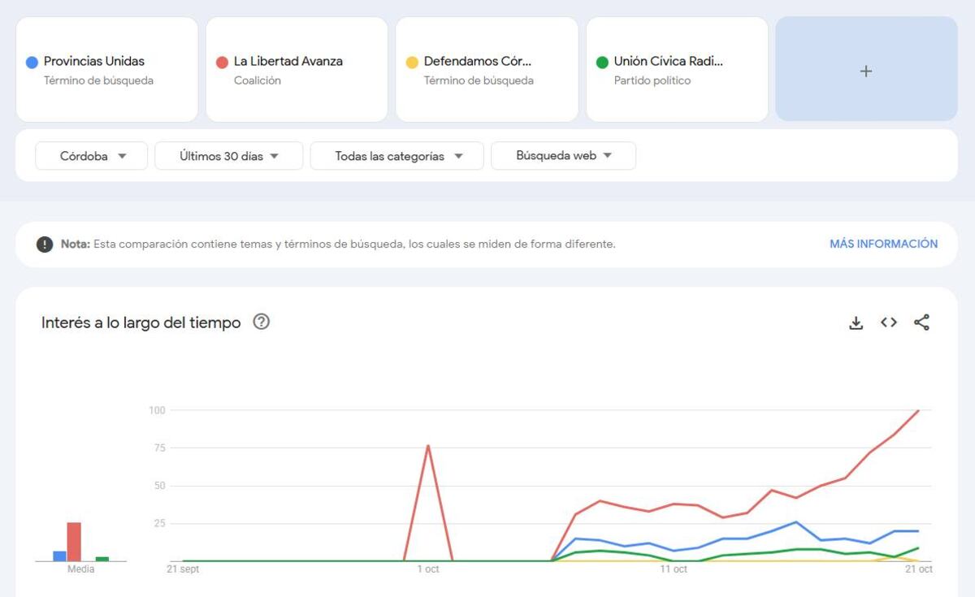Edit the Unión Cívica Radi... term card
The image size is (975, 597).
(677, 70)
